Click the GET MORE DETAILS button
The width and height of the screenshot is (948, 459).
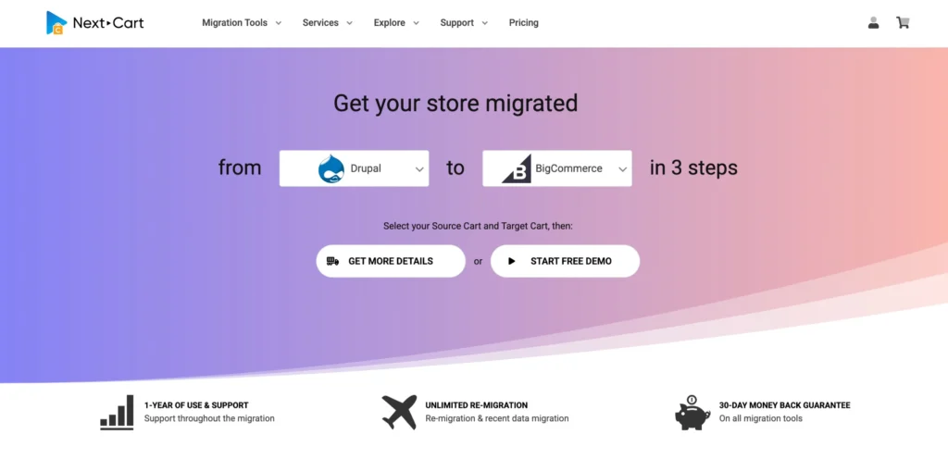tap(391, 261)
